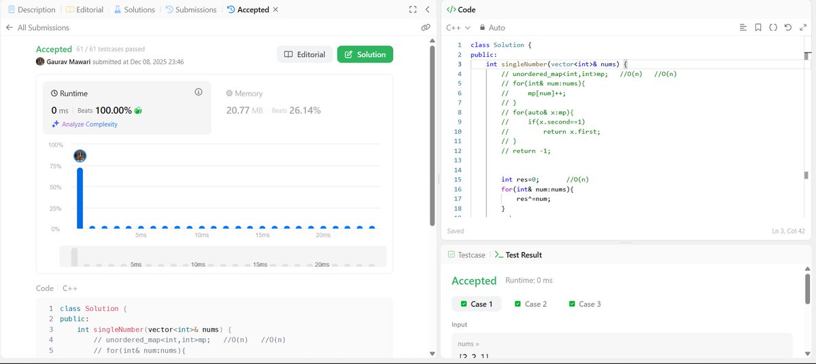Image resolution: width=816 pixels, height=364 pixels.
Task: Toggle fullscreen for the left panel
Action: click(x=412, y=10)
